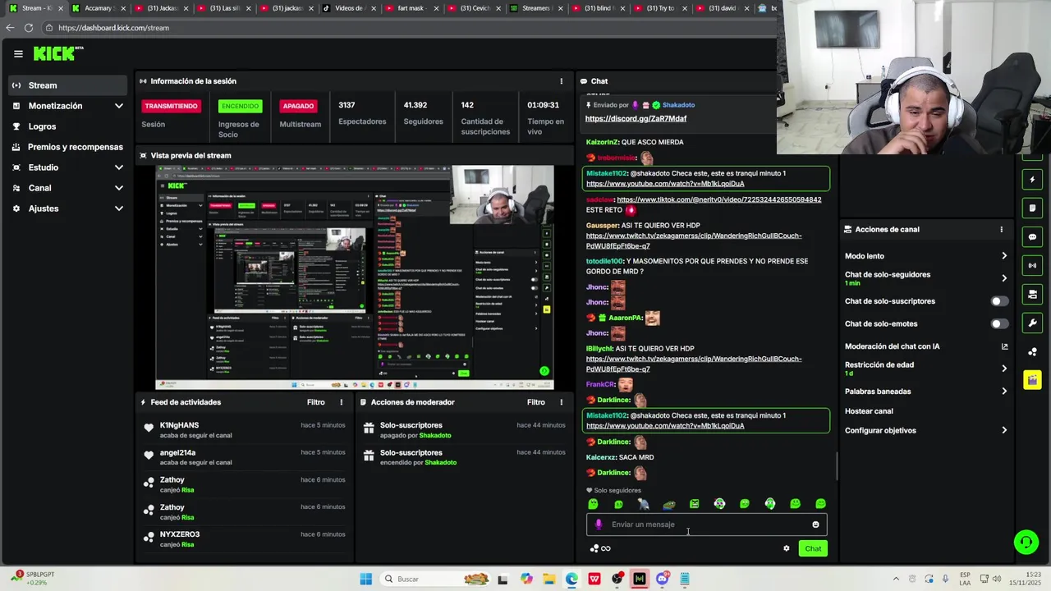Click the camera stream widget icon

(1033, 295)
